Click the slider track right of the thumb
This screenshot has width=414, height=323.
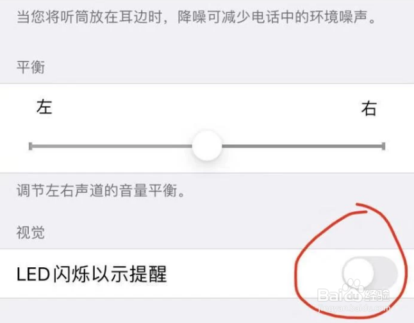[303, 146]
